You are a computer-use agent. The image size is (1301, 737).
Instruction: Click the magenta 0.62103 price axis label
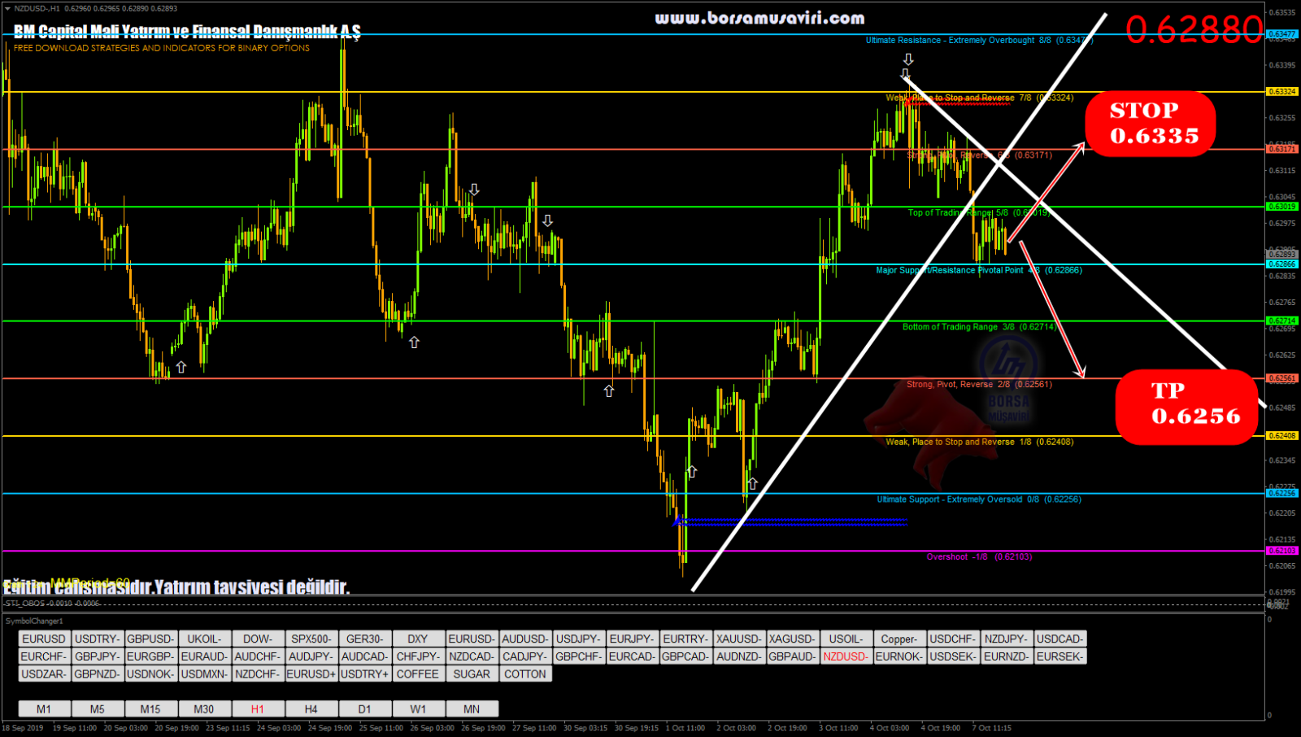1282,551
